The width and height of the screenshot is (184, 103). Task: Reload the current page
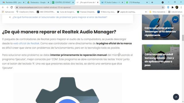(11, 7)
